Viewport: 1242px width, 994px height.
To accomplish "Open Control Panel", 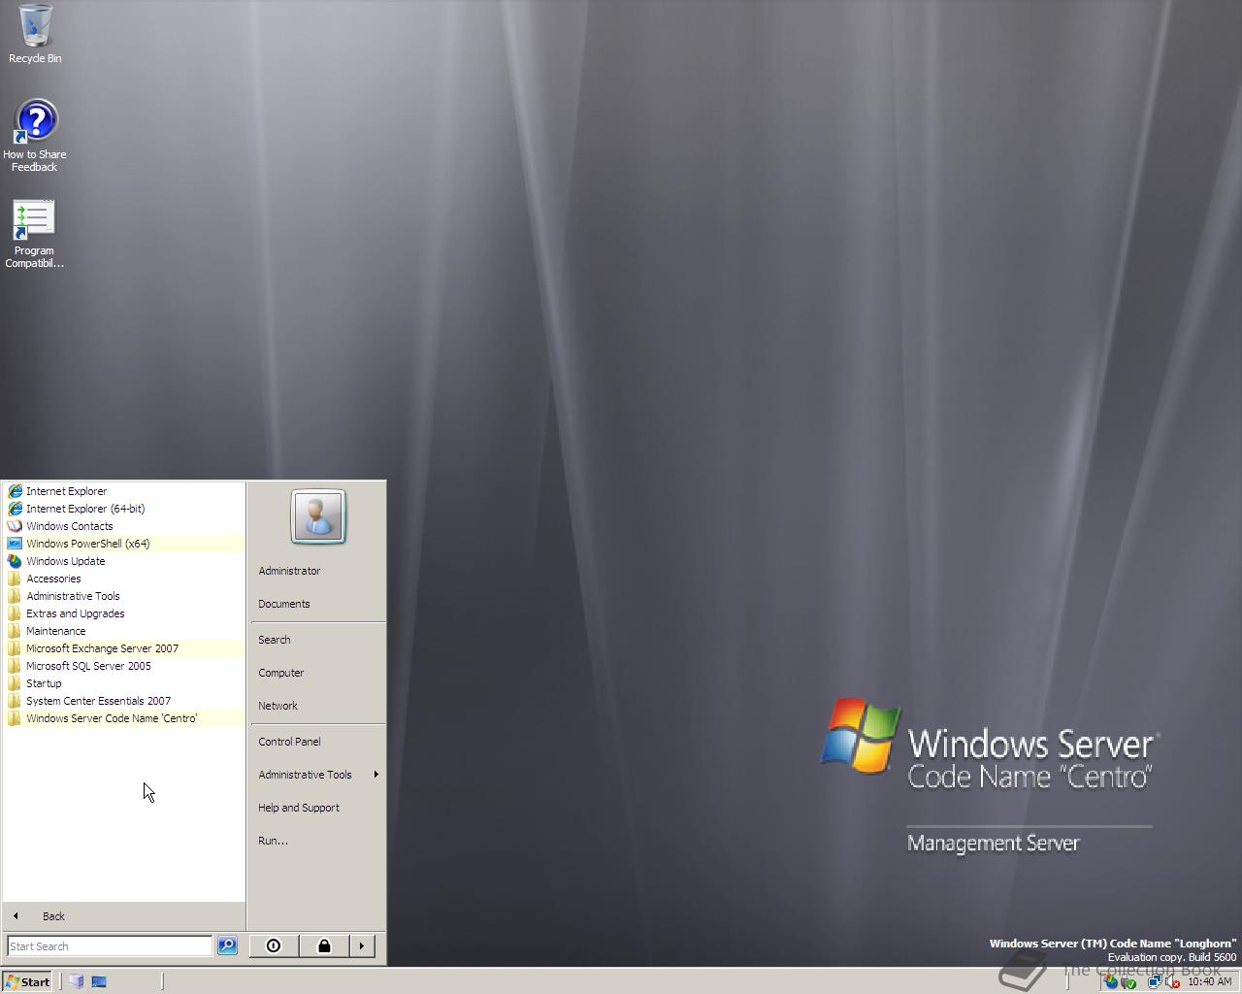I will [318, 742].
